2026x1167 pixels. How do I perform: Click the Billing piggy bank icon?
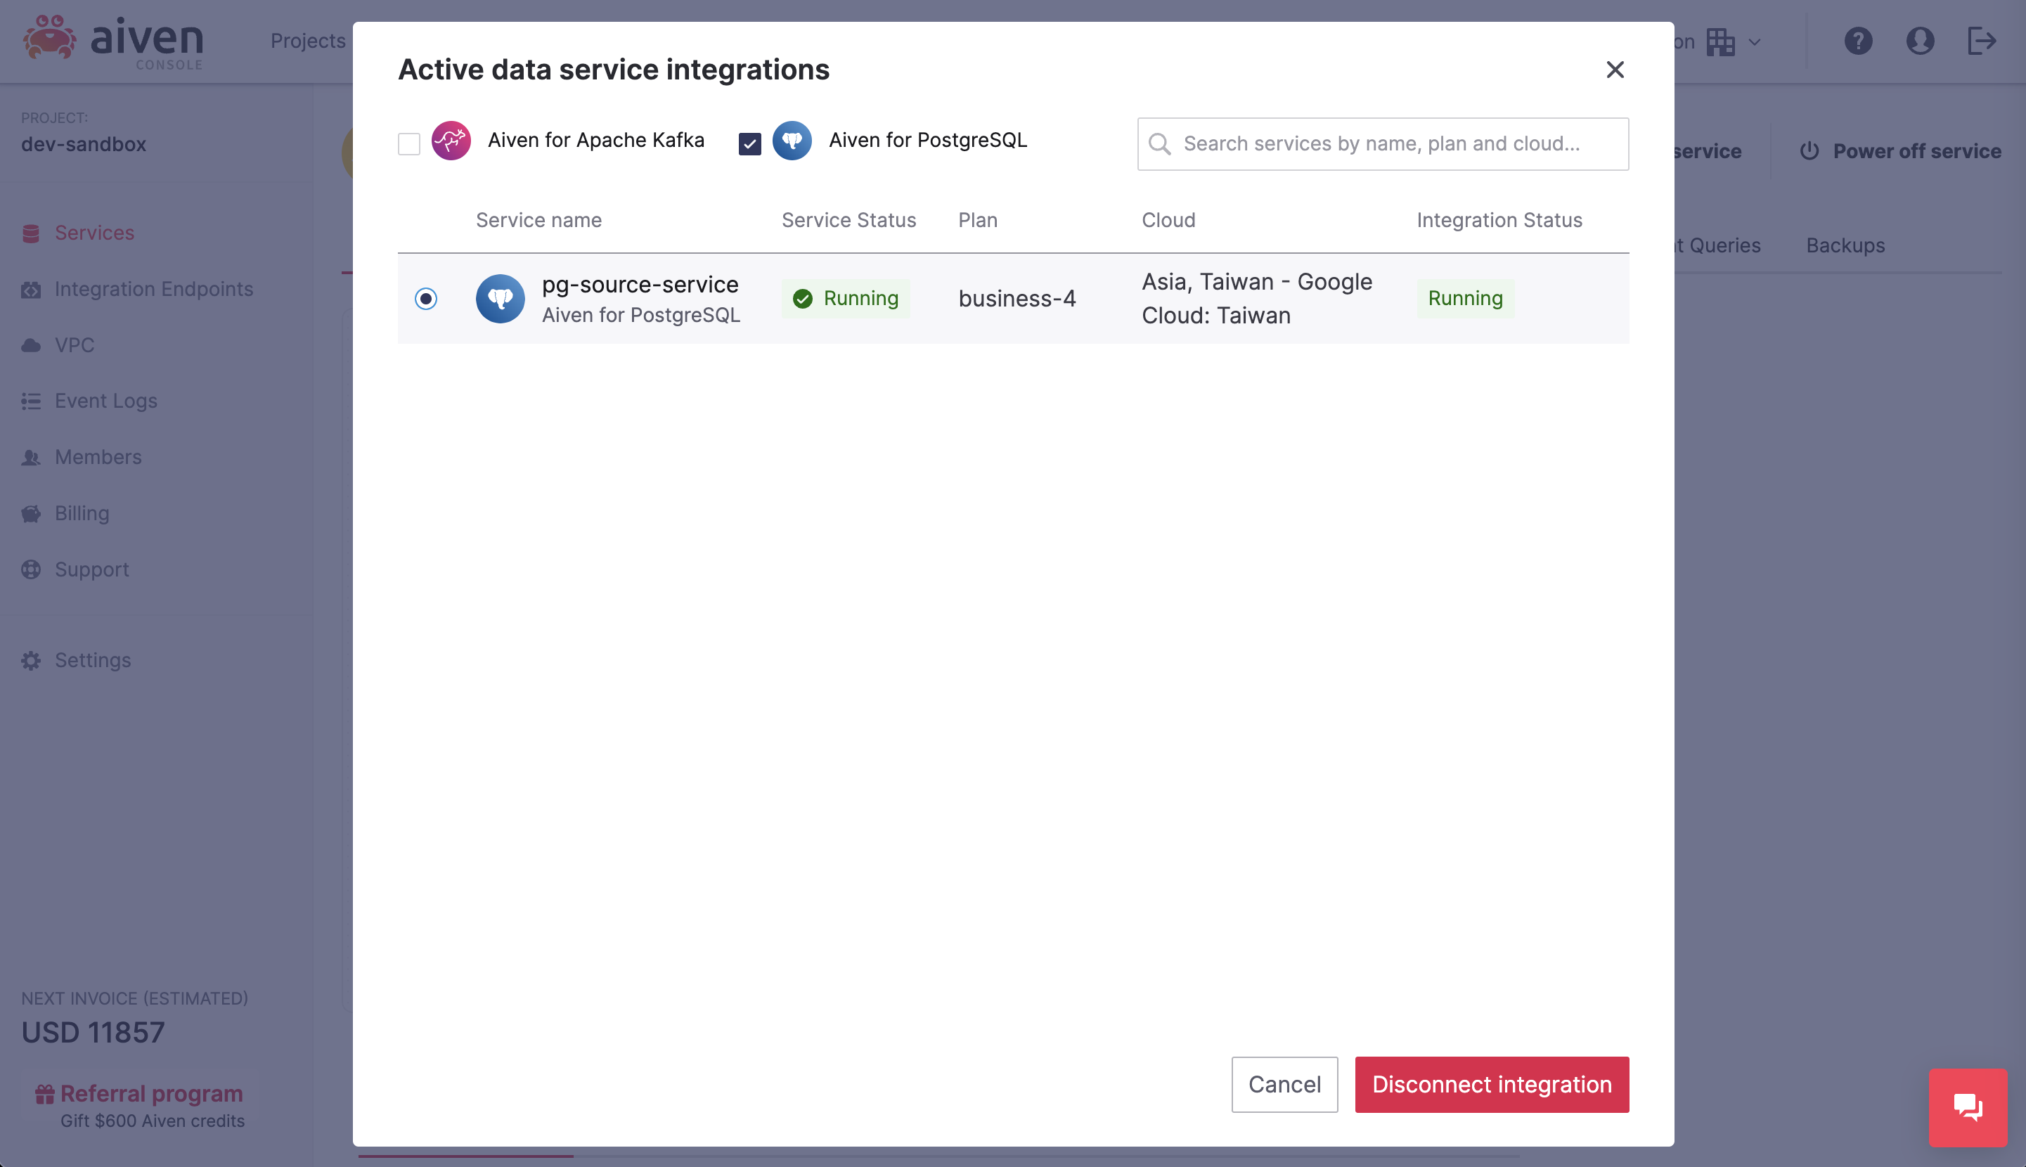[30, 514]
